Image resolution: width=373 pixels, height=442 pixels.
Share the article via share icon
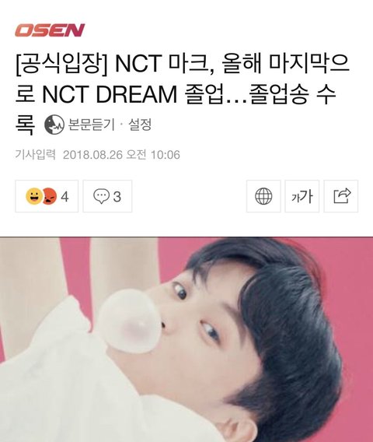[x=341, y=196]
